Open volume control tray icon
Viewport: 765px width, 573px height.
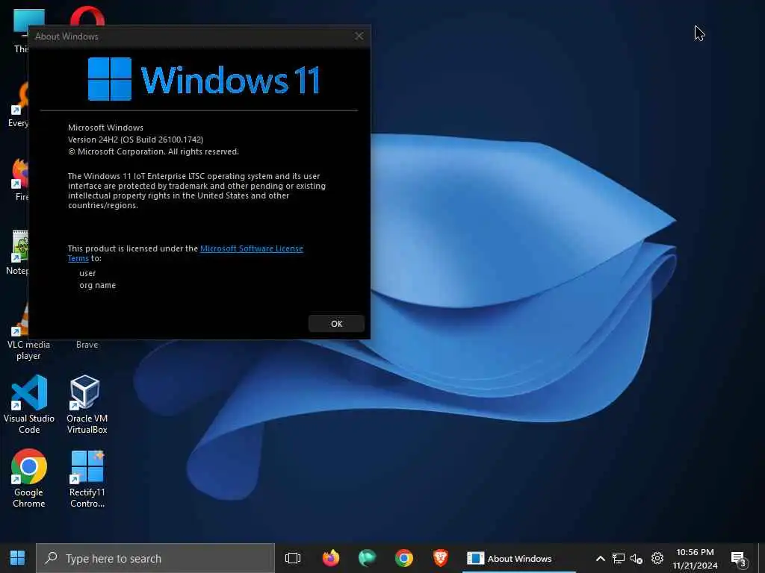pyautogui.click(x=637, y=558)
